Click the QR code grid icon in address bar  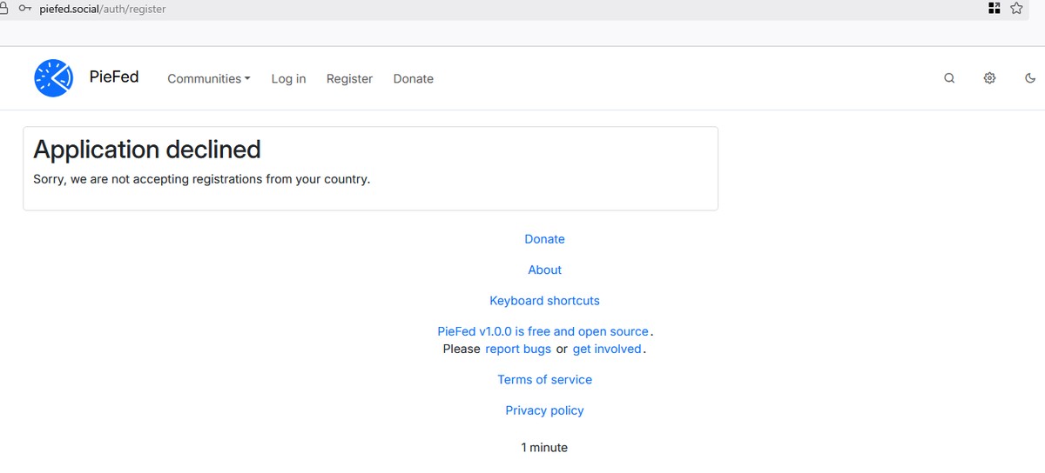click(x=994, y=9)
